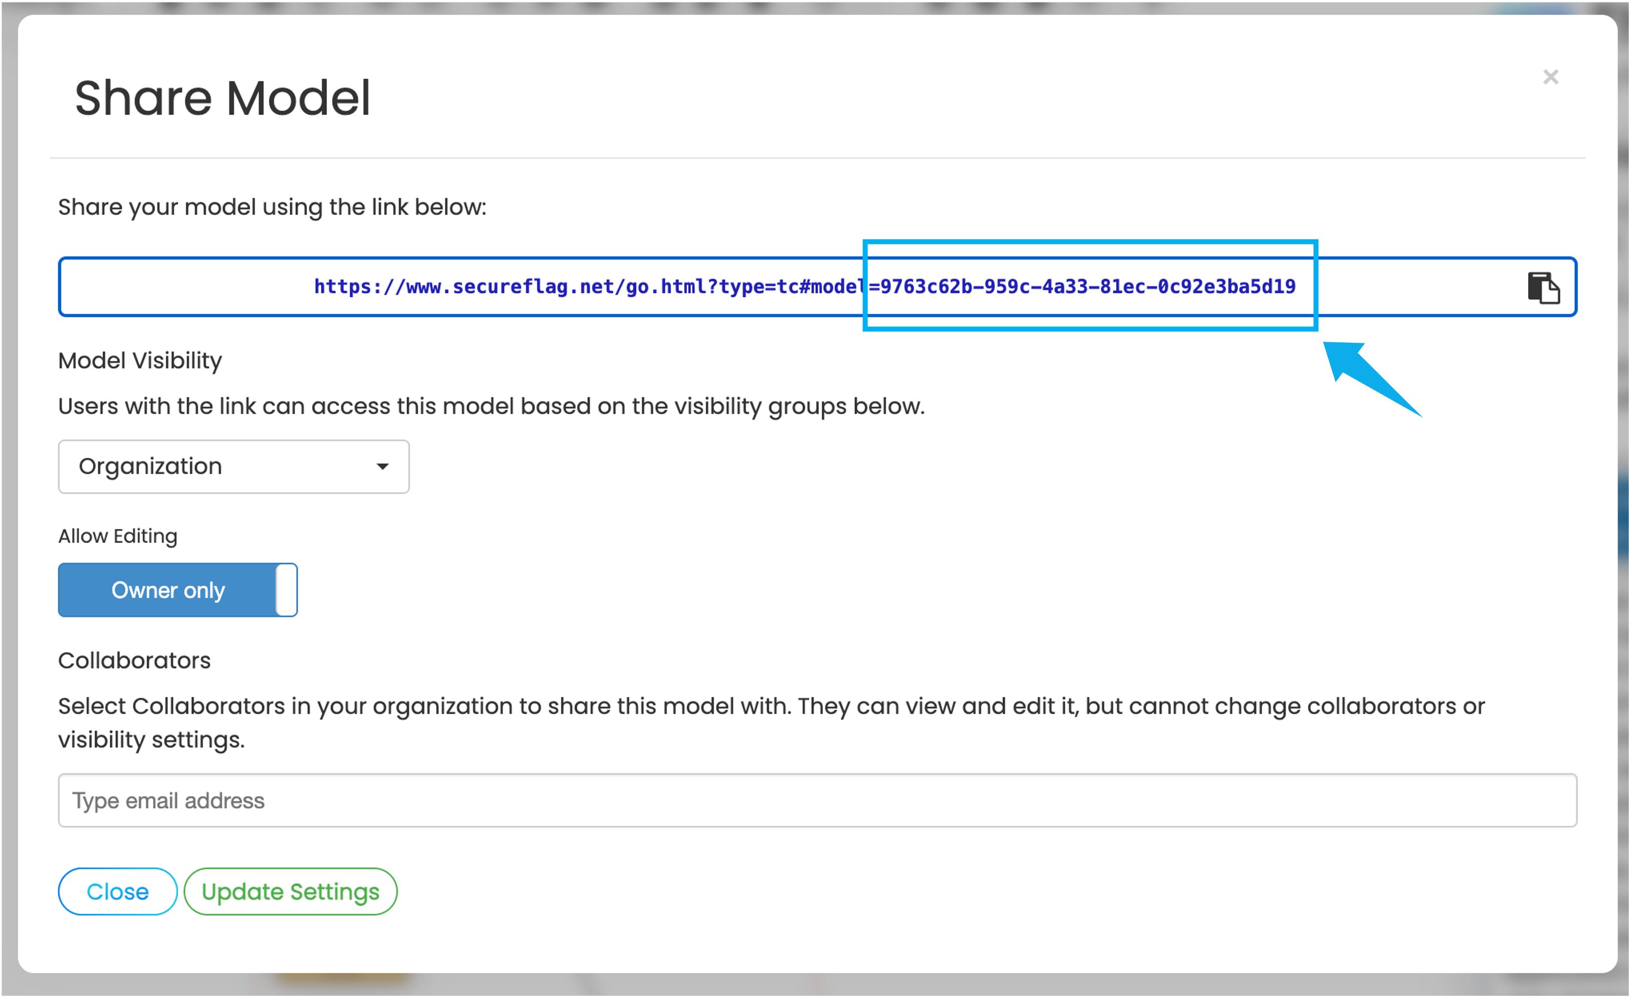Viewport: 1629px width, 996px height.
Task: Click empty area left of share URL
Action: pyautogui.click(x=185, y=287)
